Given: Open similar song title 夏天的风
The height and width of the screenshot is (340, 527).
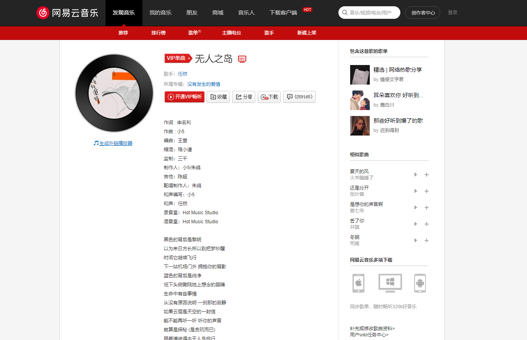Looking at the screenshot, I should tap(360, 172).
